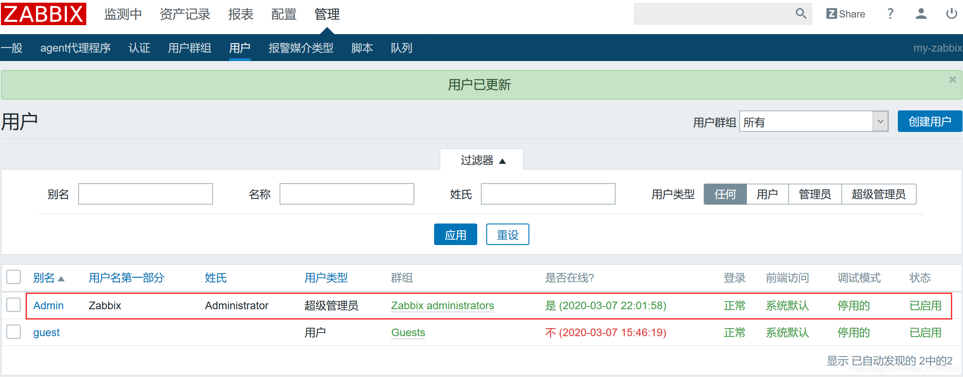The image size is (963, 377).
Task: Toggle guest's 已启用 status
Action: [926, 333]
